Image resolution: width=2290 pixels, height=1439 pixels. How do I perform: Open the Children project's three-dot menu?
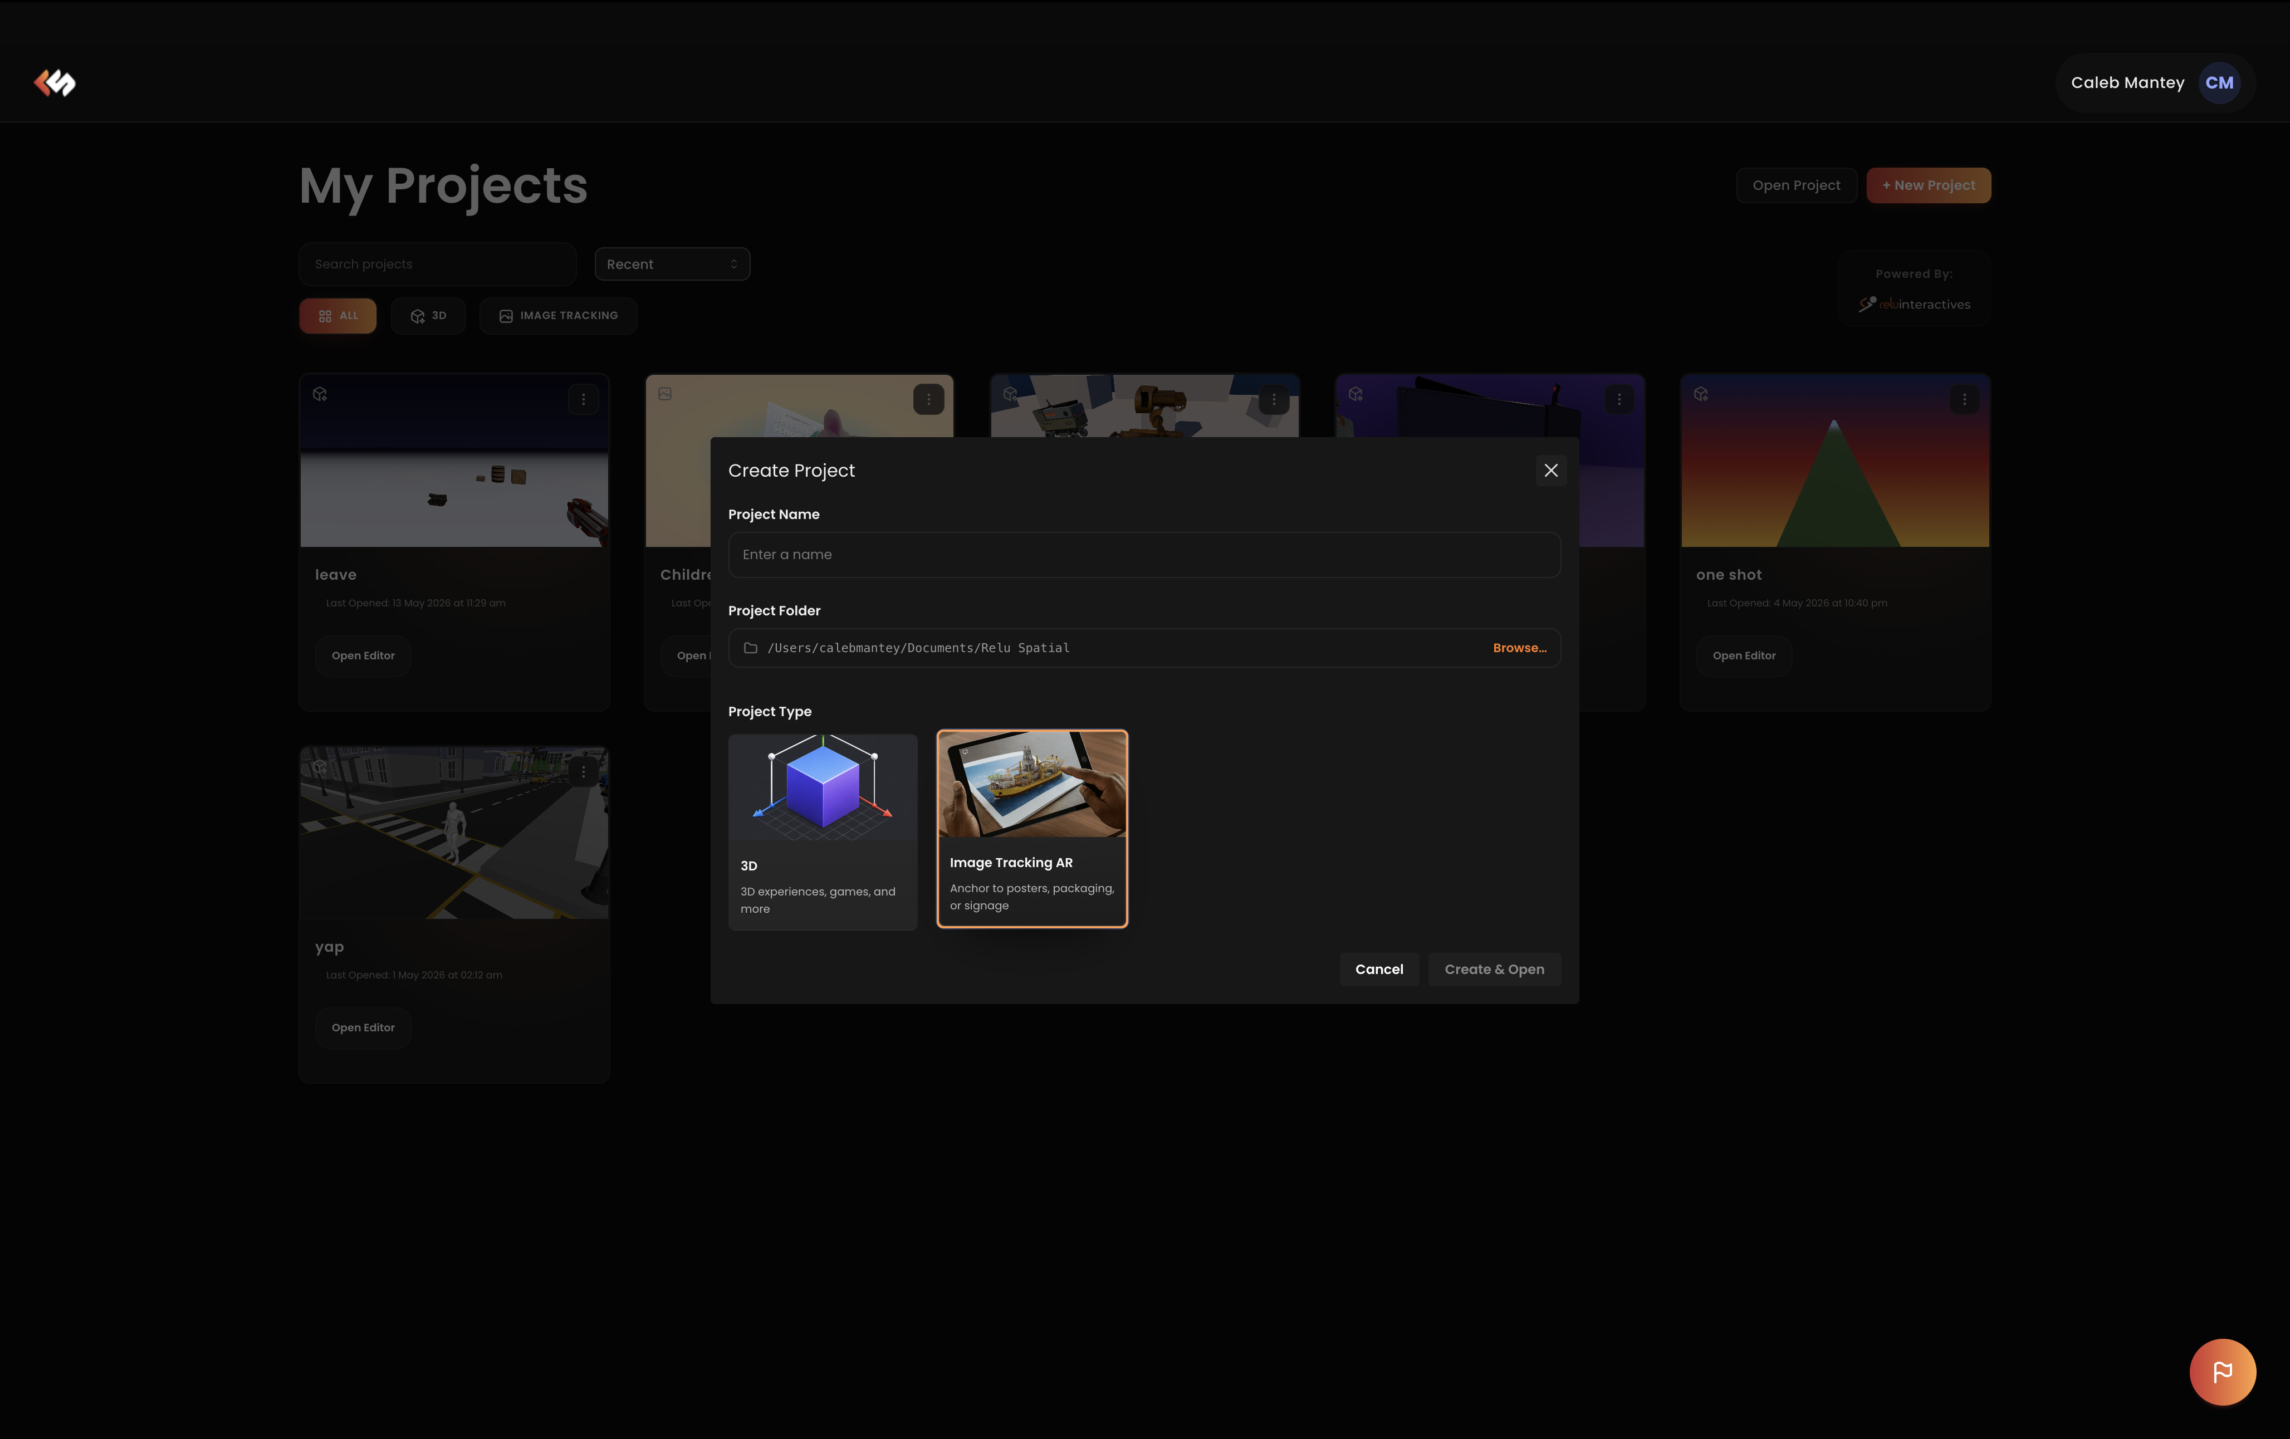(928, 399)
